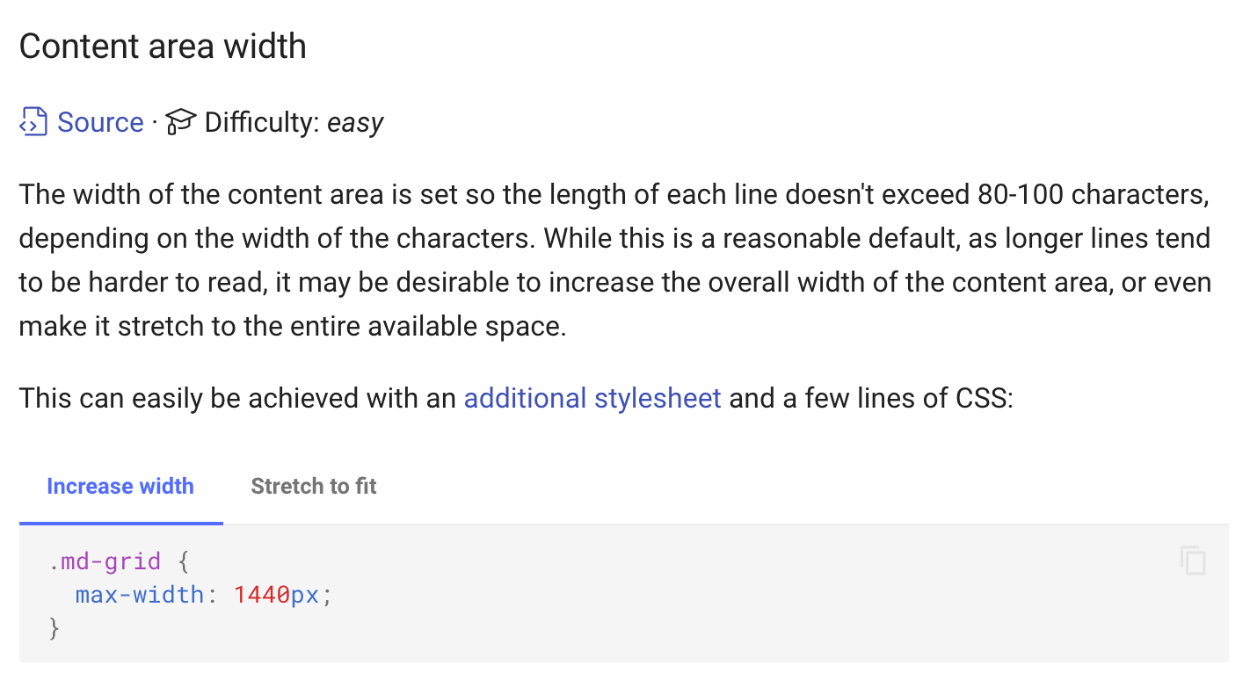Click the Source file-code icon

[33, 122]
